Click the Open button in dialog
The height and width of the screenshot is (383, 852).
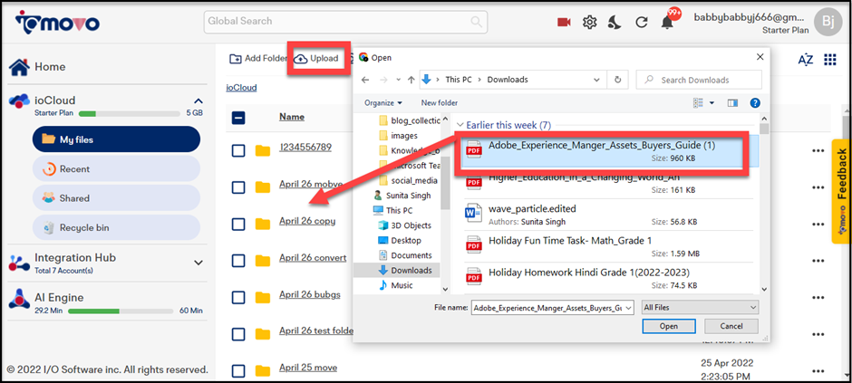tap(668, 326)
